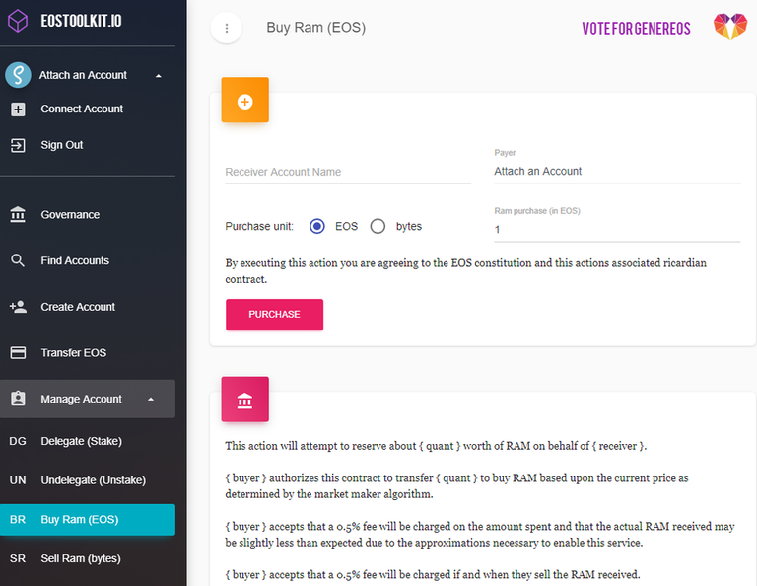Select the EOS purchase unit radio
The height and width of the screenshot is (586, 757).
(x=317, y=226)
